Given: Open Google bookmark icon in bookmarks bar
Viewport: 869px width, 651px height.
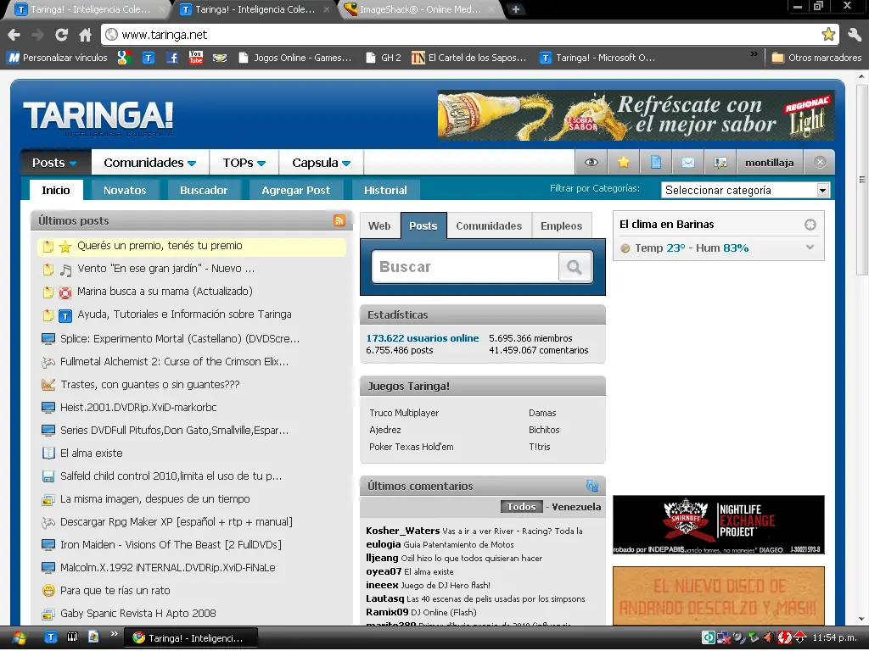Looking at the screenshot, I should click(124, 58).
